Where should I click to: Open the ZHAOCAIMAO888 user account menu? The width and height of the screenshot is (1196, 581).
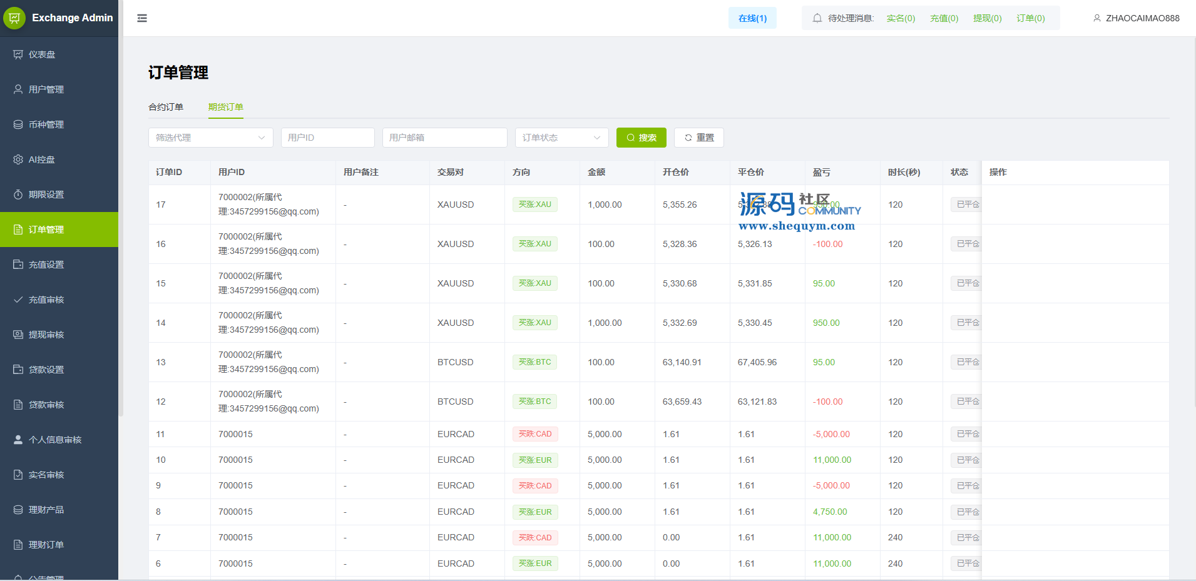(x=1136, y=18)
